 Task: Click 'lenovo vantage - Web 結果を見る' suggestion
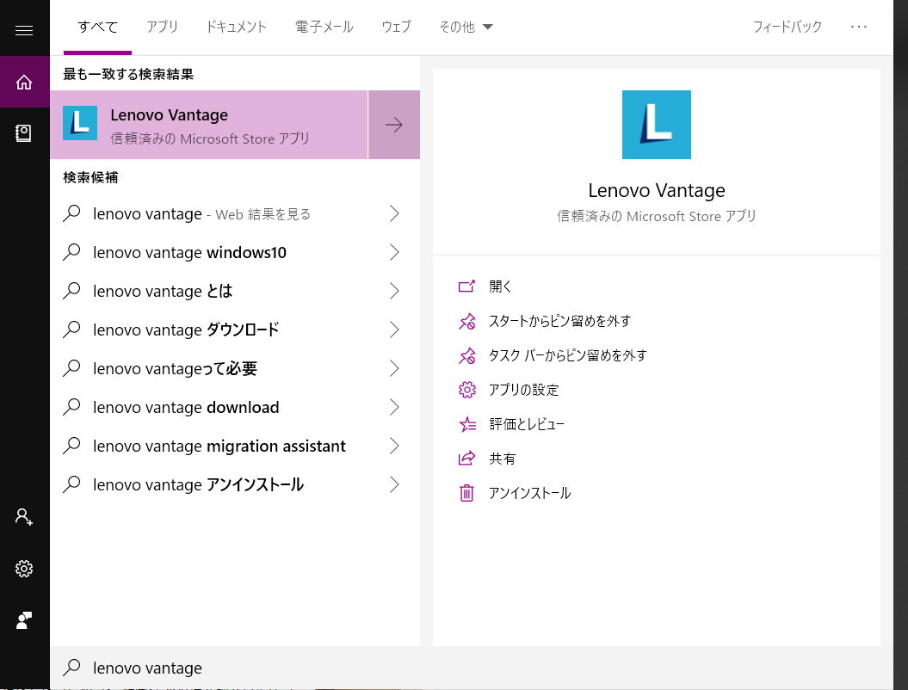coord(201,213)
